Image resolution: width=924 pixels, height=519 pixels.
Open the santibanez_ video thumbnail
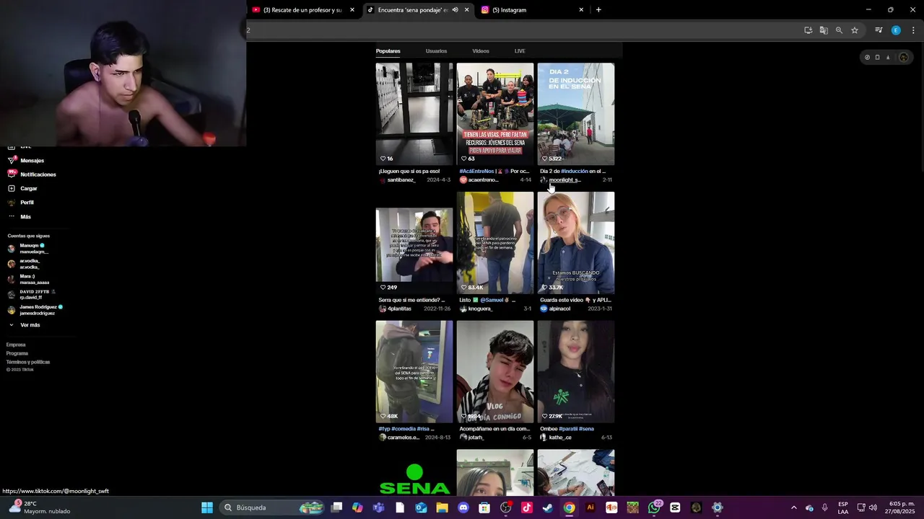[414, 114]
